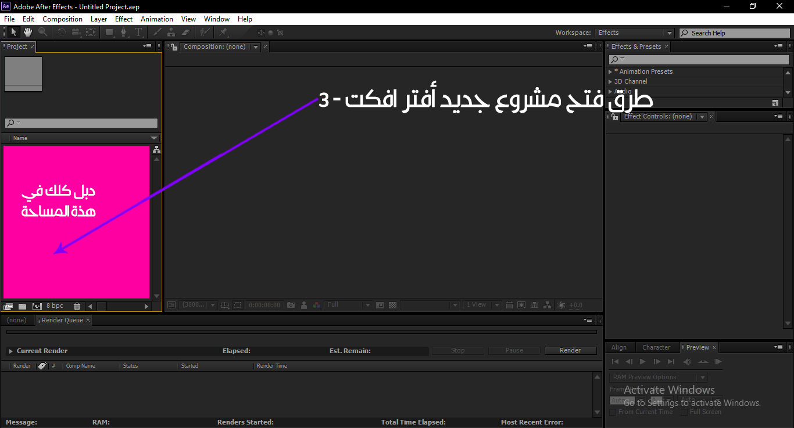Screen dimensions: 794x428
Task: Open Project panel options menu
Action: pos(148,46)
